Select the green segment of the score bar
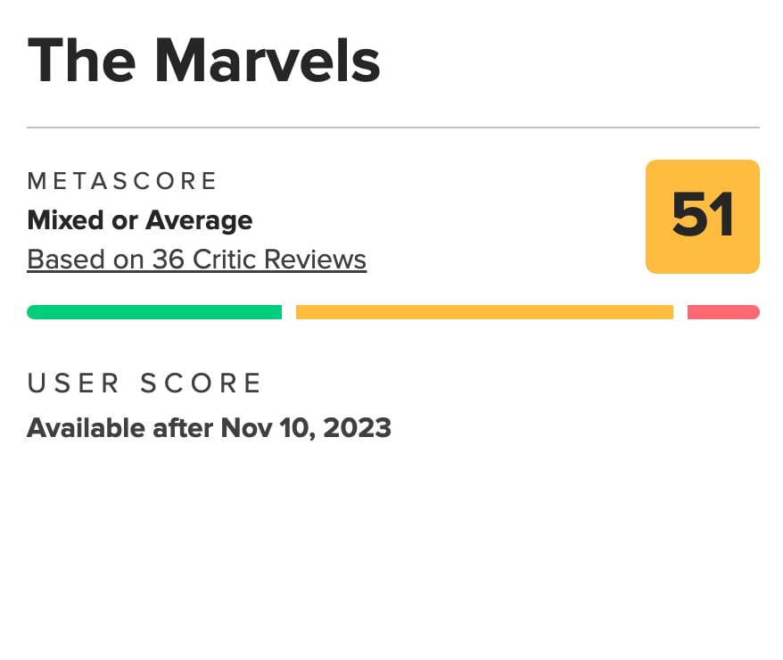Screen dimensions: 783x660 [154, 311]
